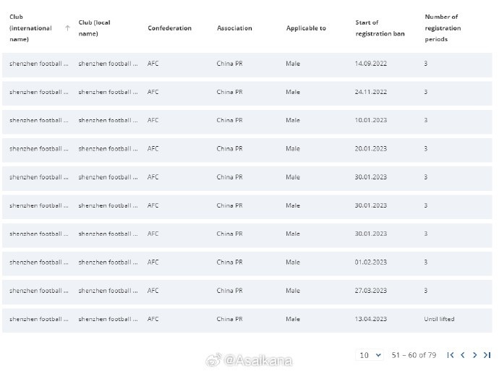
Task: Select row with ban date 20.01.2023
Action: 247,148
